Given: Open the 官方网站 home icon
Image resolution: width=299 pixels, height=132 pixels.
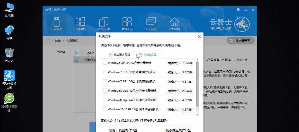Looking at the screenshot, I should pyautogui.click(x=174, y=24).
